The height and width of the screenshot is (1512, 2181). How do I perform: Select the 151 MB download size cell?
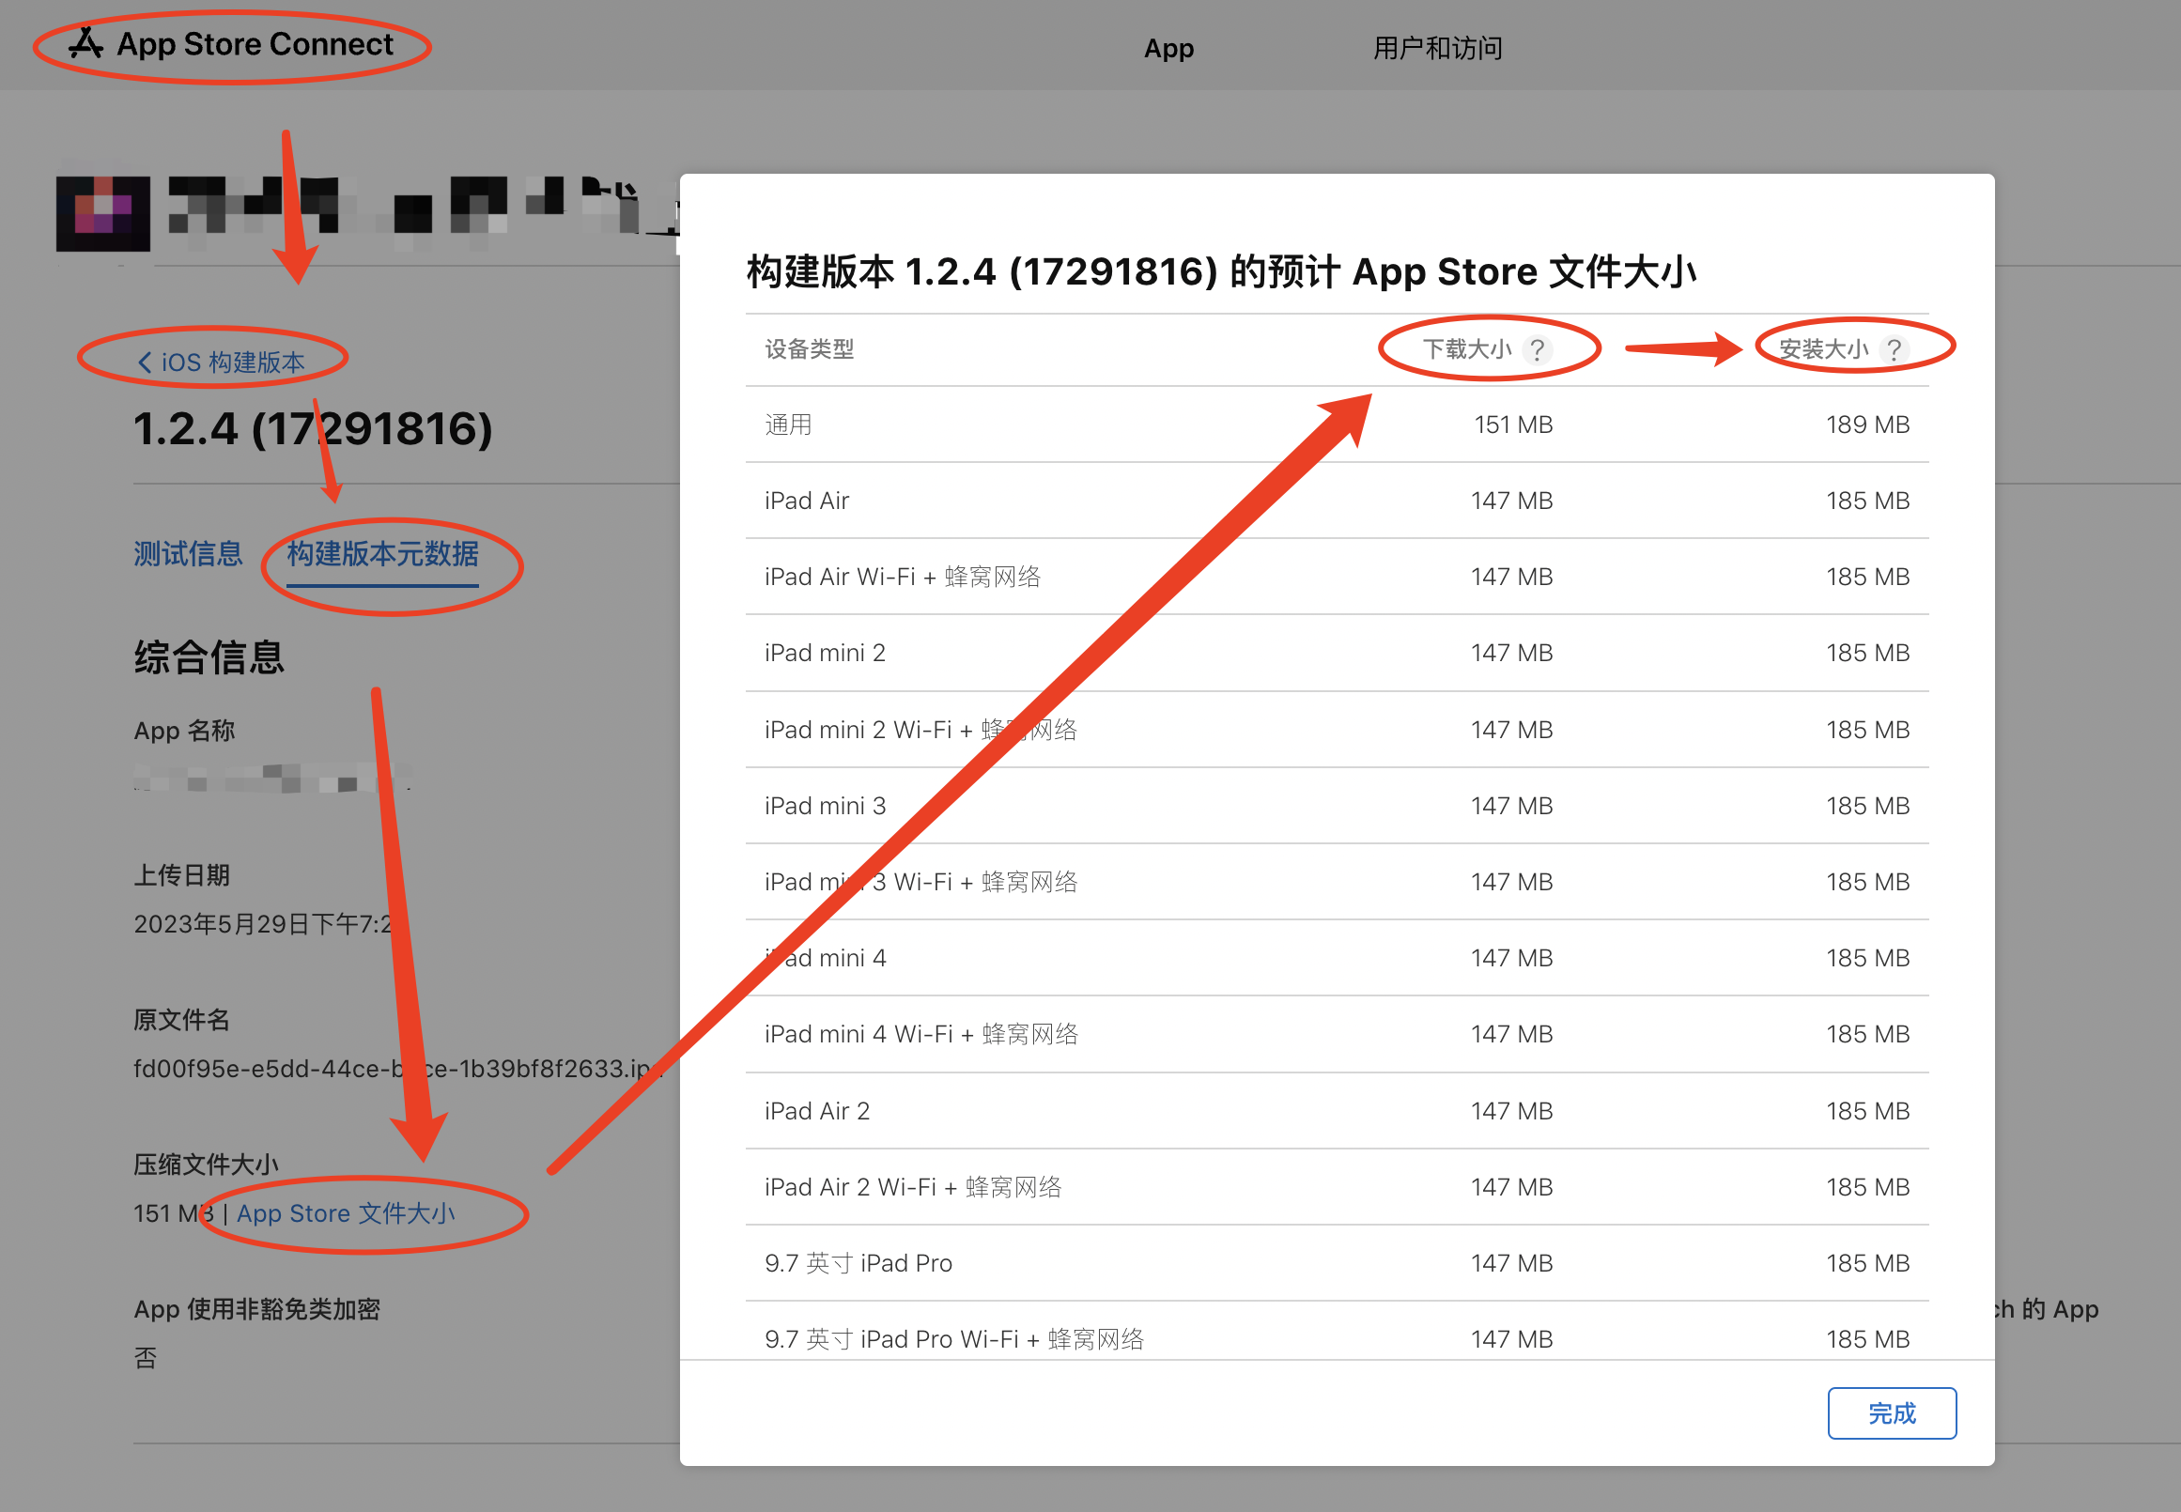(x=1513, y=424)
